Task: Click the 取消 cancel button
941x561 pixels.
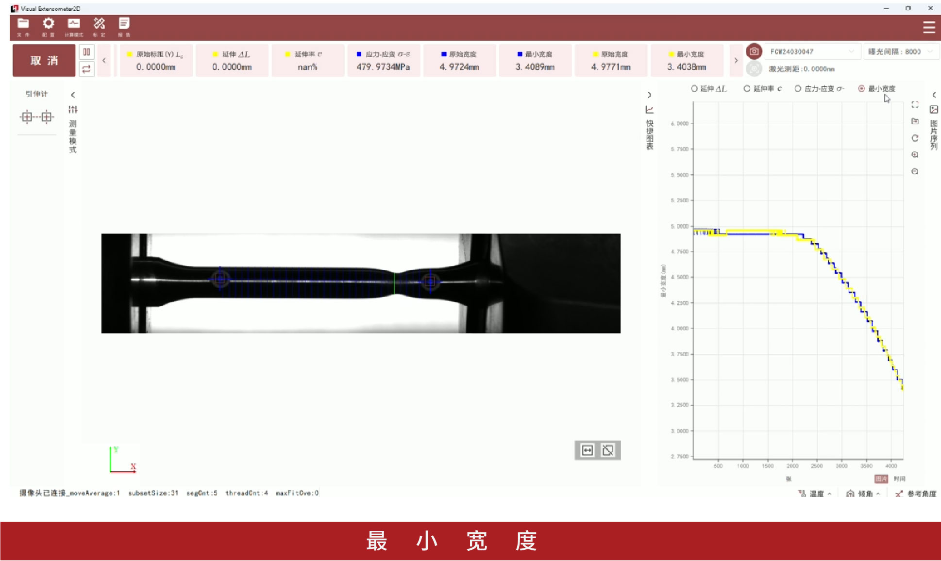Action: pyautogui.click(x=44, y=61)
